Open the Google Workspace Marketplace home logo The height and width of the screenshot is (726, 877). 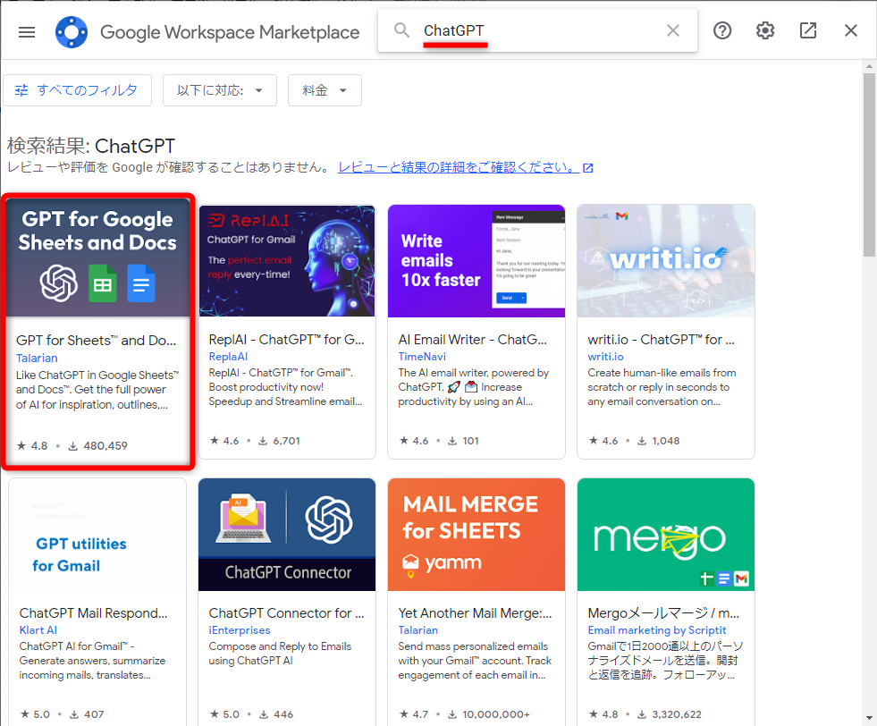point(72,31)
